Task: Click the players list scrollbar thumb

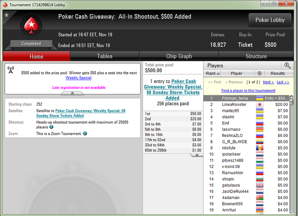Action: click(291, 100)
